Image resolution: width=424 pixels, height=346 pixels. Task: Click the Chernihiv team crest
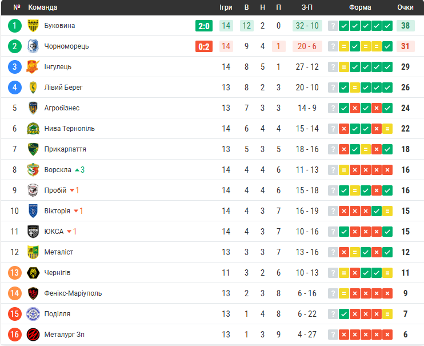(33, 273)
